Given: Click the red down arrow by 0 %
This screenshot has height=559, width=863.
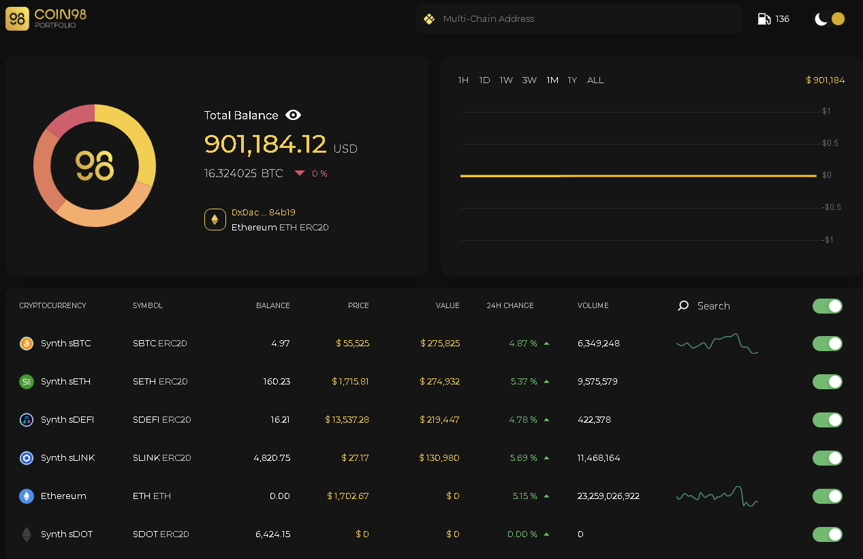Looking at the screenshot, I should pyautogui.click(x=300, y=174).
